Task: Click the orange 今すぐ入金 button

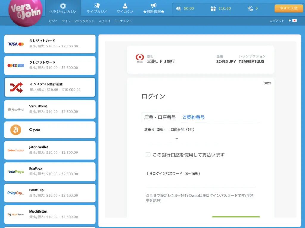Action: coord(289,9)
